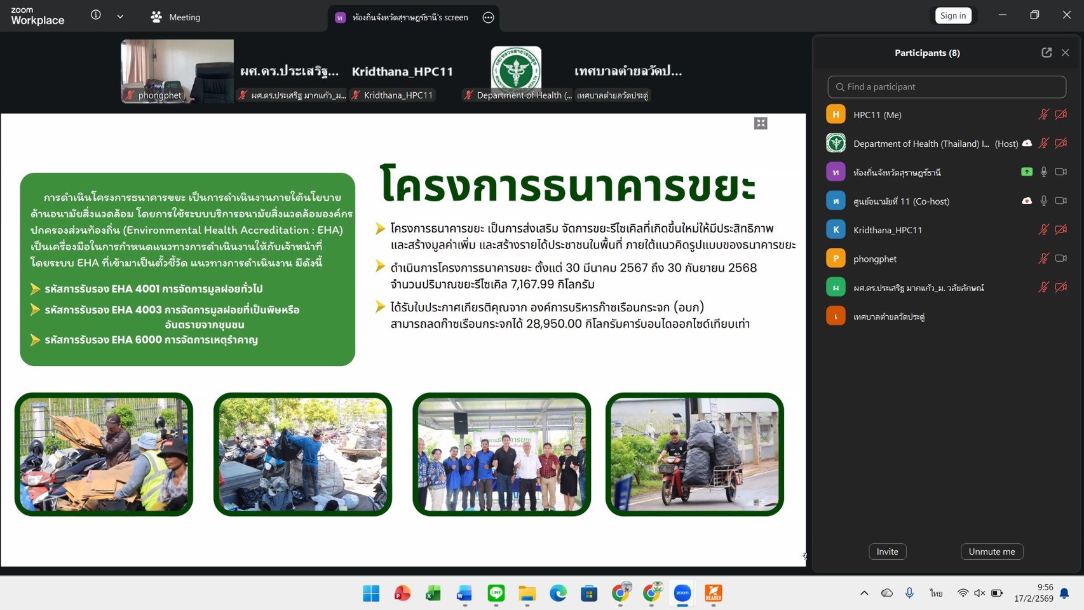Click the Sign in button
Image resolution: width=1084 pixels, height=610 pixels.
(x=952, y=16)
